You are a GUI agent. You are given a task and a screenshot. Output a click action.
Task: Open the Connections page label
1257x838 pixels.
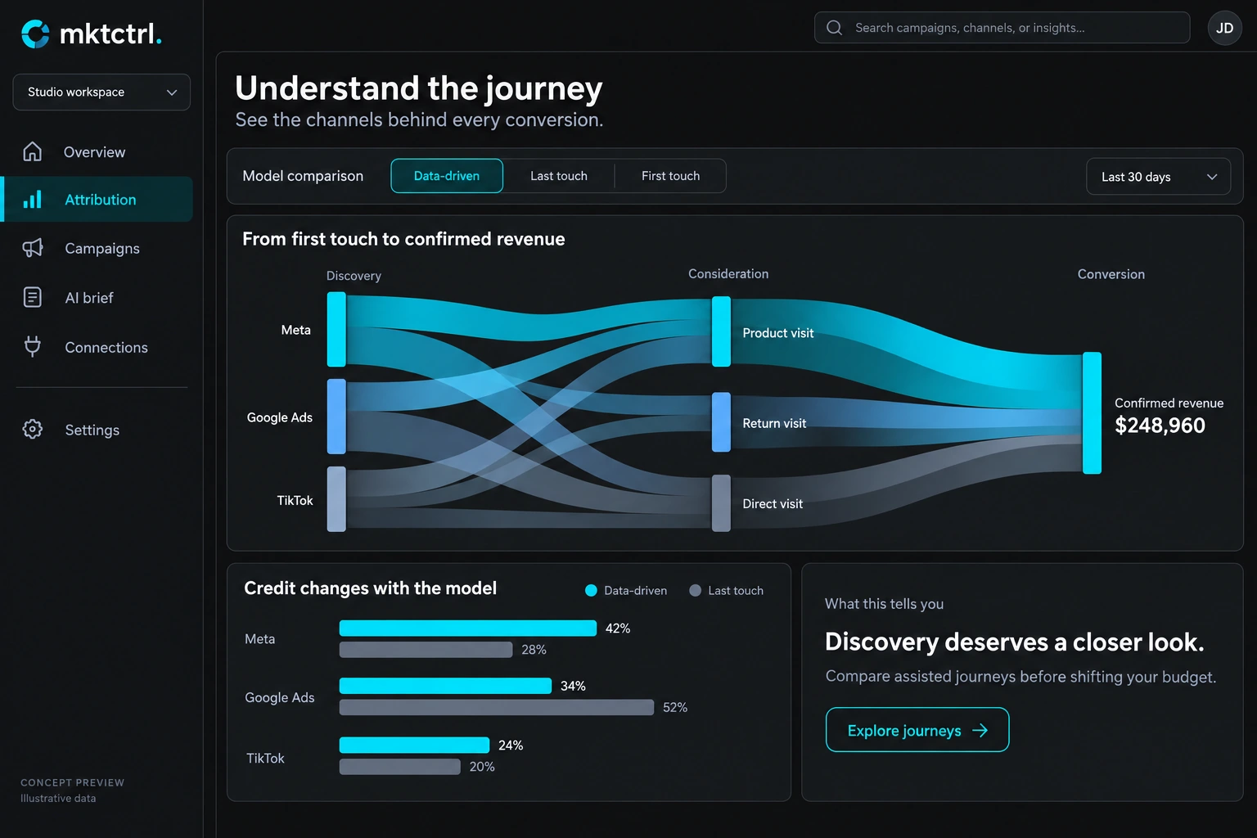pyautogui.click(x=106, y=348)
